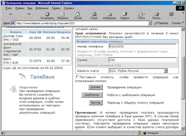Click the right frame scroll up arrow

pos(182,29)
